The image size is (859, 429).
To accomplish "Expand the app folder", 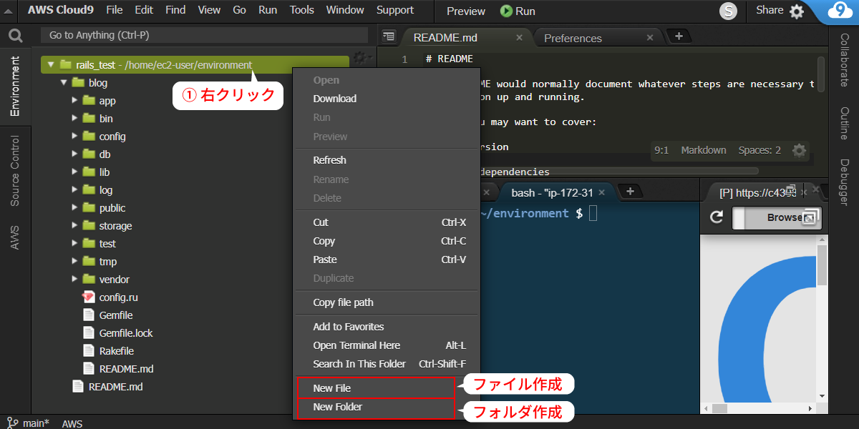I will click(x=74, y=101).
